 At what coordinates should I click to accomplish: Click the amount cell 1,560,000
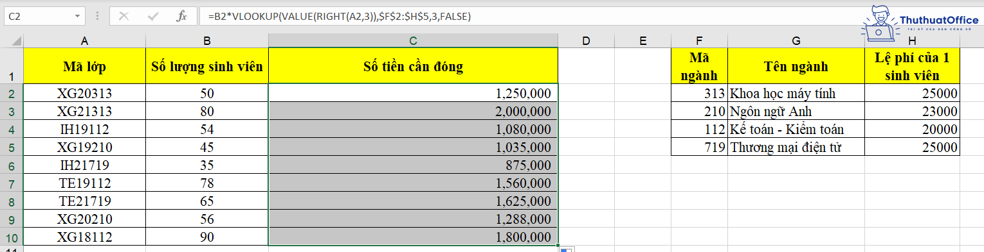coord(413,183)
